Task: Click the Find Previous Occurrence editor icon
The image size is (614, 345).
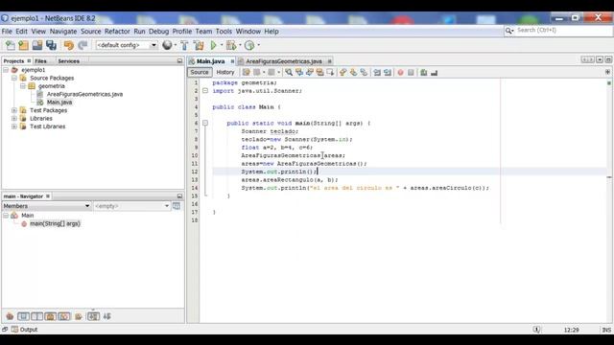Action: pyautogui.click(x=299, y=73)
